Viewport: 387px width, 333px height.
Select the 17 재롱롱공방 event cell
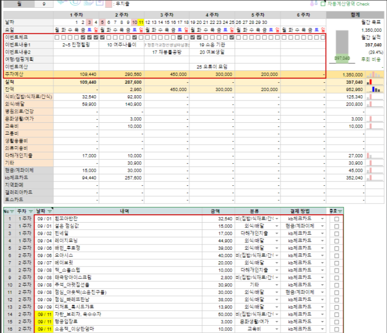point(167,52)
